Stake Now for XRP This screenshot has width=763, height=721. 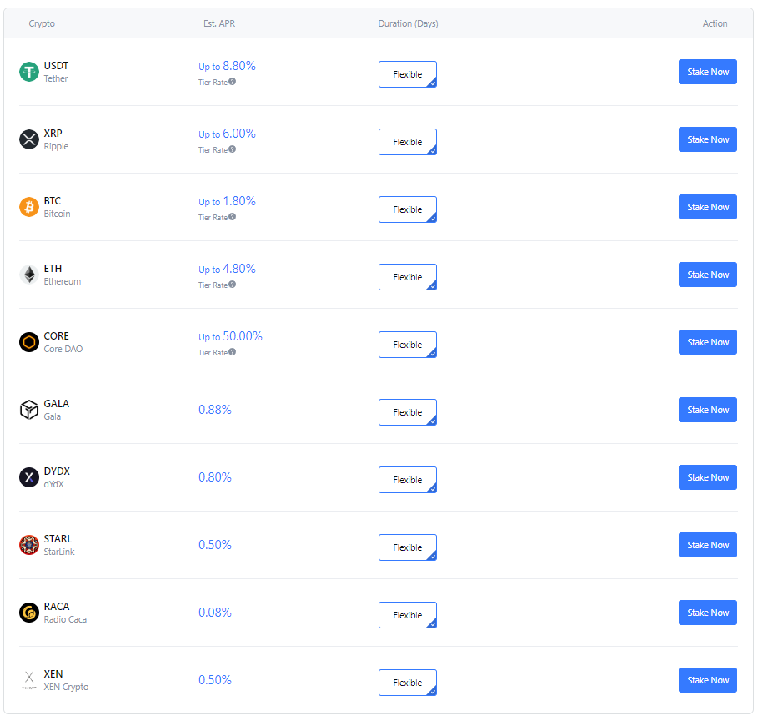708,139
